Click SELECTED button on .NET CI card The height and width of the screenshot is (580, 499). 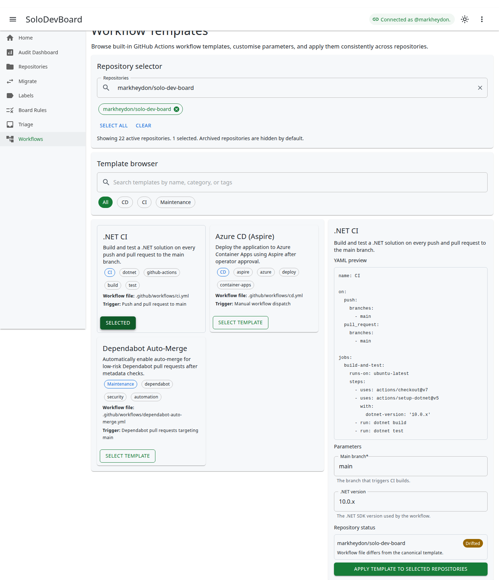click(118, 323)
